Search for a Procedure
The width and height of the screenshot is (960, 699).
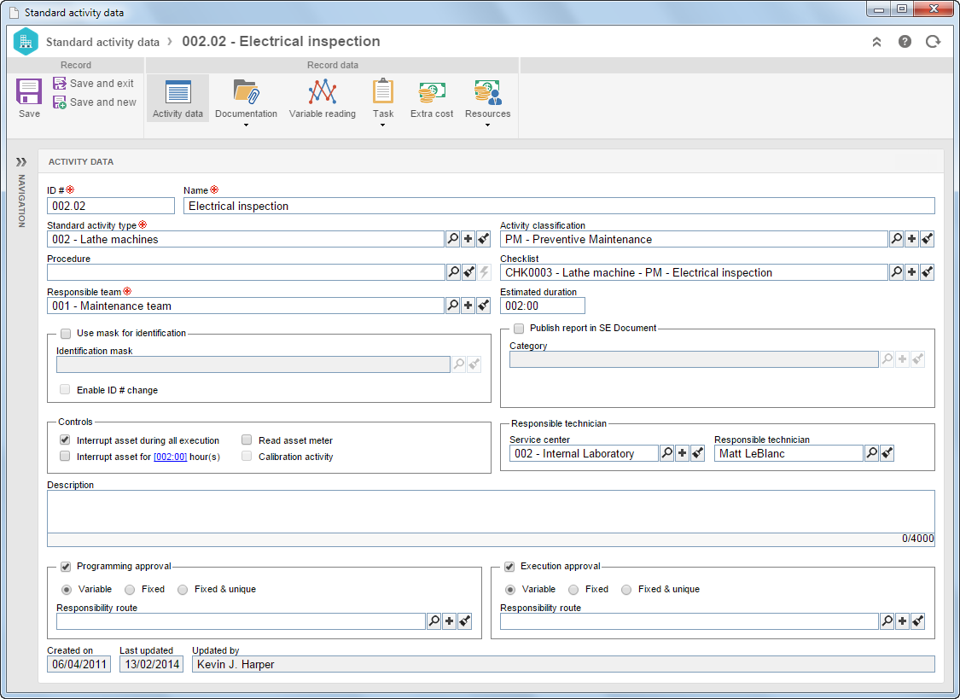(x=453, y=271)
